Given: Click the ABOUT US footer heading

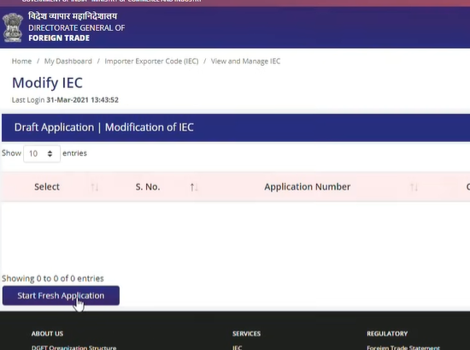Looking at the screenshot, I should pyautogui.click(x=47, y=334).
